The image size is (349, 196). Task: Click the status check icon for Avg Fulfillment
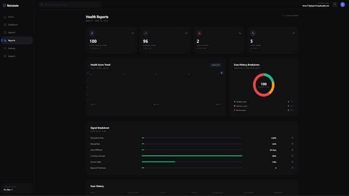click(293, 150)
